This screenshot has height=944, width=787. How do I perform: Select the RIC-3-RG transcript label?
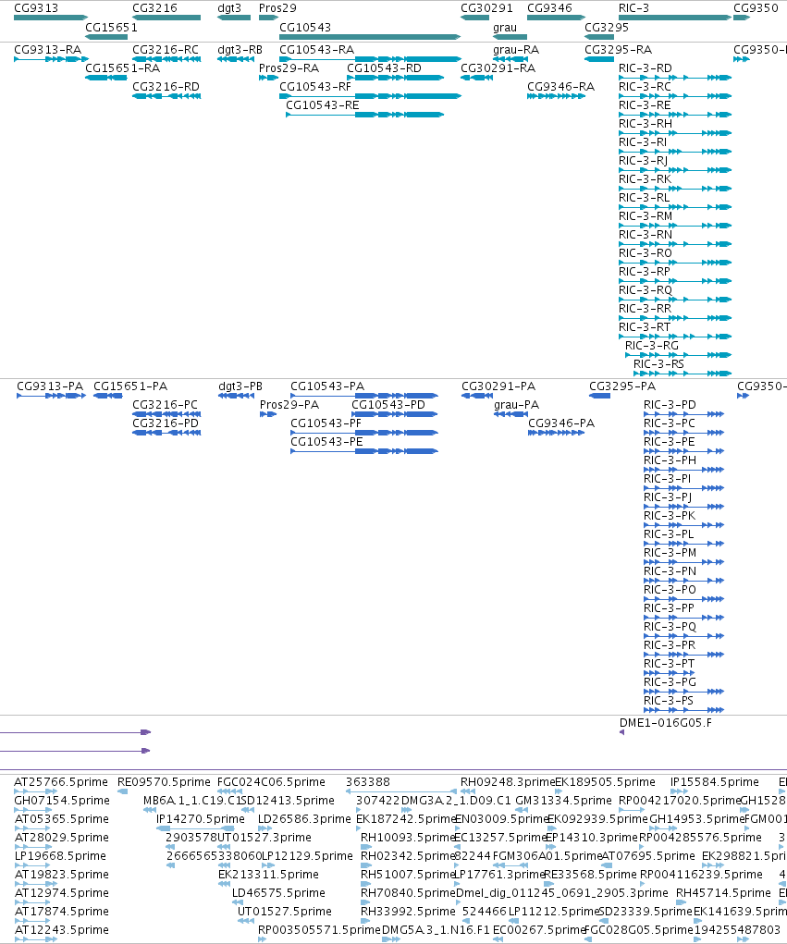652,345
